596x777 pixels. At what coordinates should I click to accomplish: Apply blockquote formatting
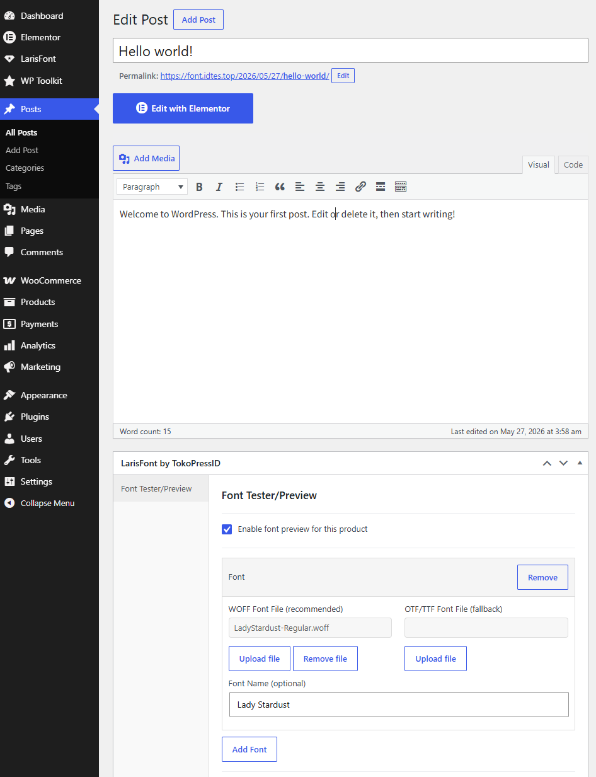coord(280,187)
